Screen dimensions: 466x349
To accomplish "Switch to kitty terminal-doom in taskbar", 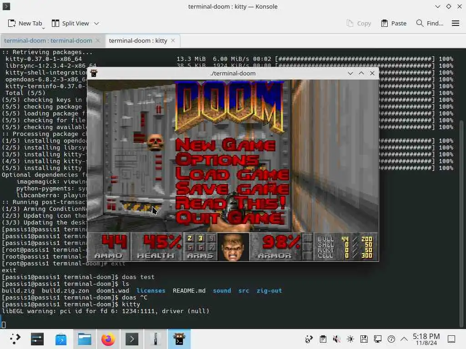I will pyautogui.click(x=179, y=339).
